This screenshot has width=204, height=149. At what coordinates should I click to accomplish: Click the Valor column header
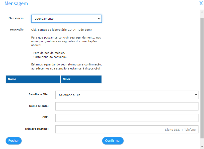click(x=81, y=79)
